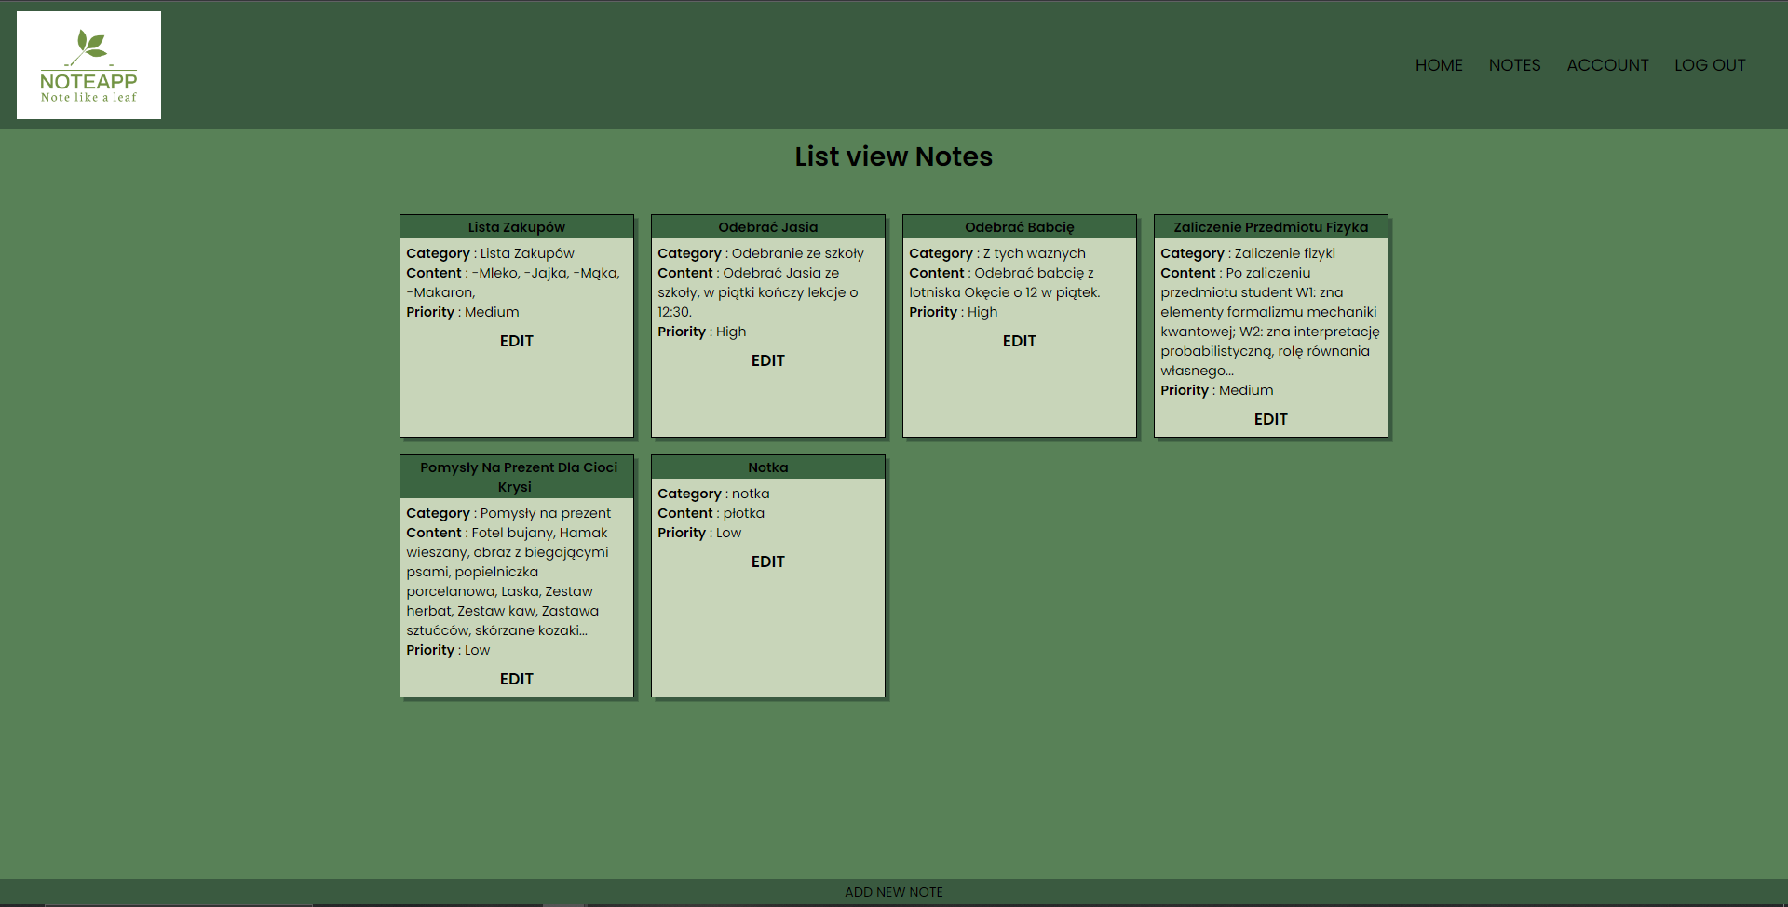The height and width of the screenshot is (907, 1788).
Task: Edit the Notka note
Action: coord(767,562)
